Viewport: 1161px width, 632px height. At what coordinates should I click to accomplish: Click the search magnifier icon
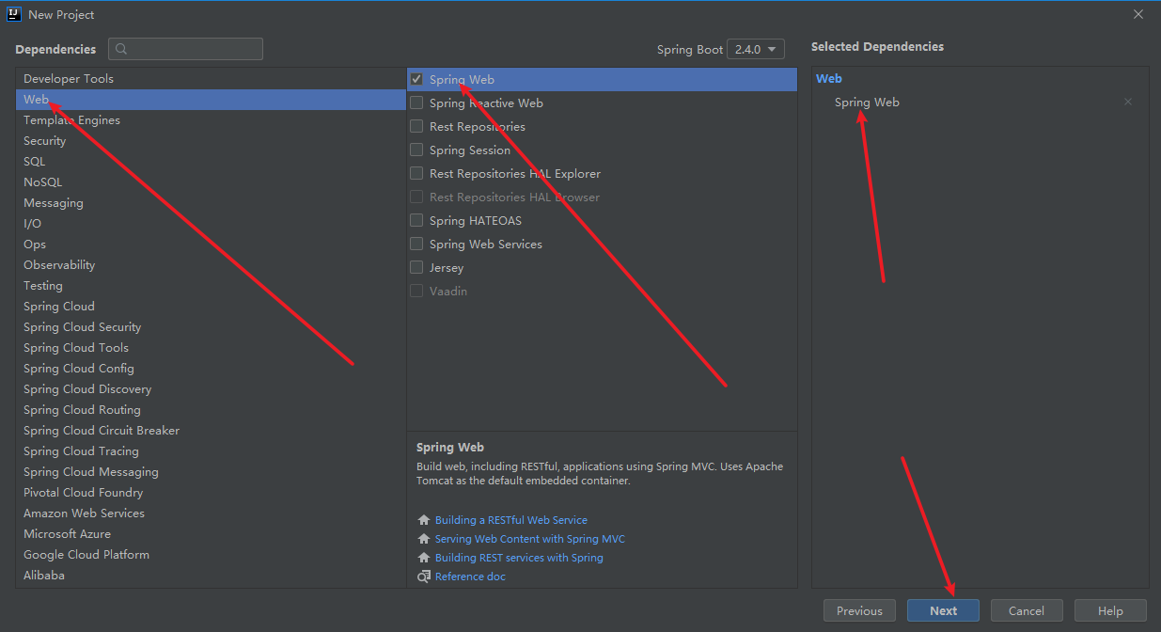[x=121, y=49]
